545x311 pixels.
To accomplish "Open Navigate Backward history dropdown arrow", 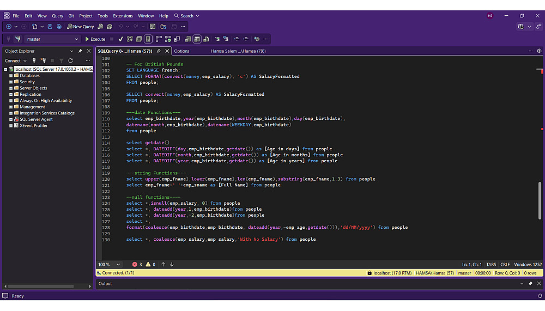I will (16, 26).
